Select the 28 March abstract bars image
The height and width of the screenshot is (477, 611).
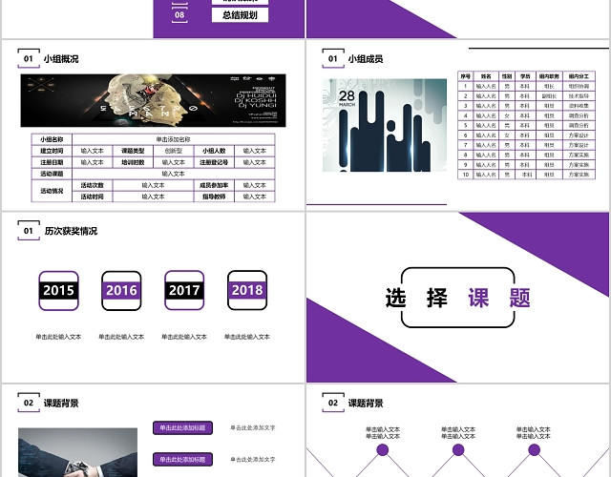(385, 125)
